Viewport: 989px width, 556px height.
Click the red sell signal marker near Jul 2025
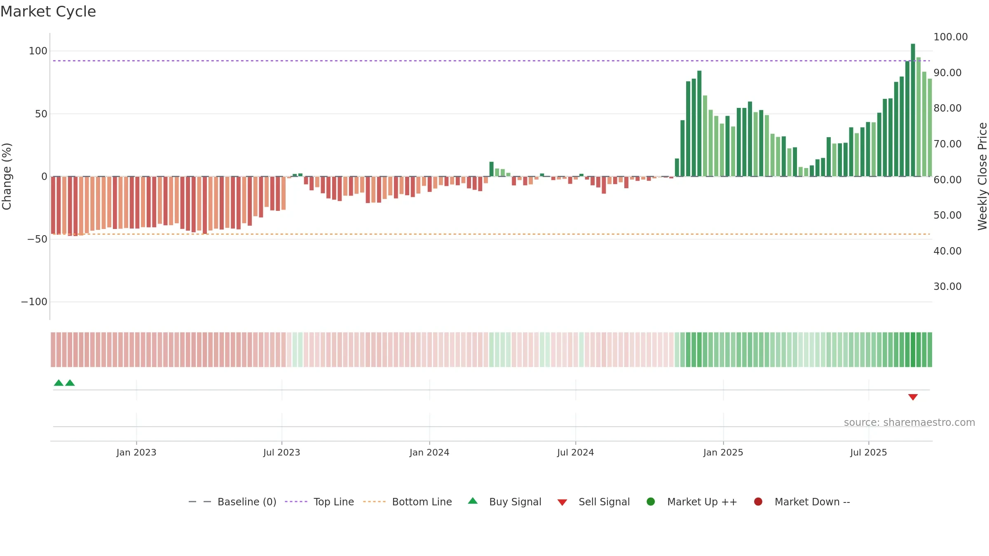tap(913, 397)
